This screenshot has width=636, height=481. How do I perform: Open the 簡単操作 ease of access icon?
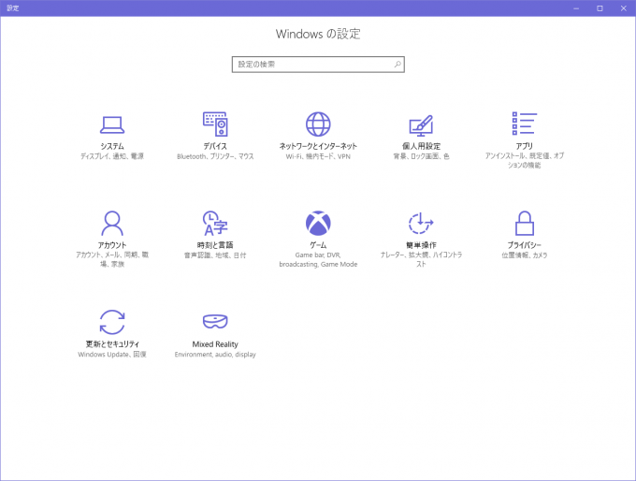421,224
